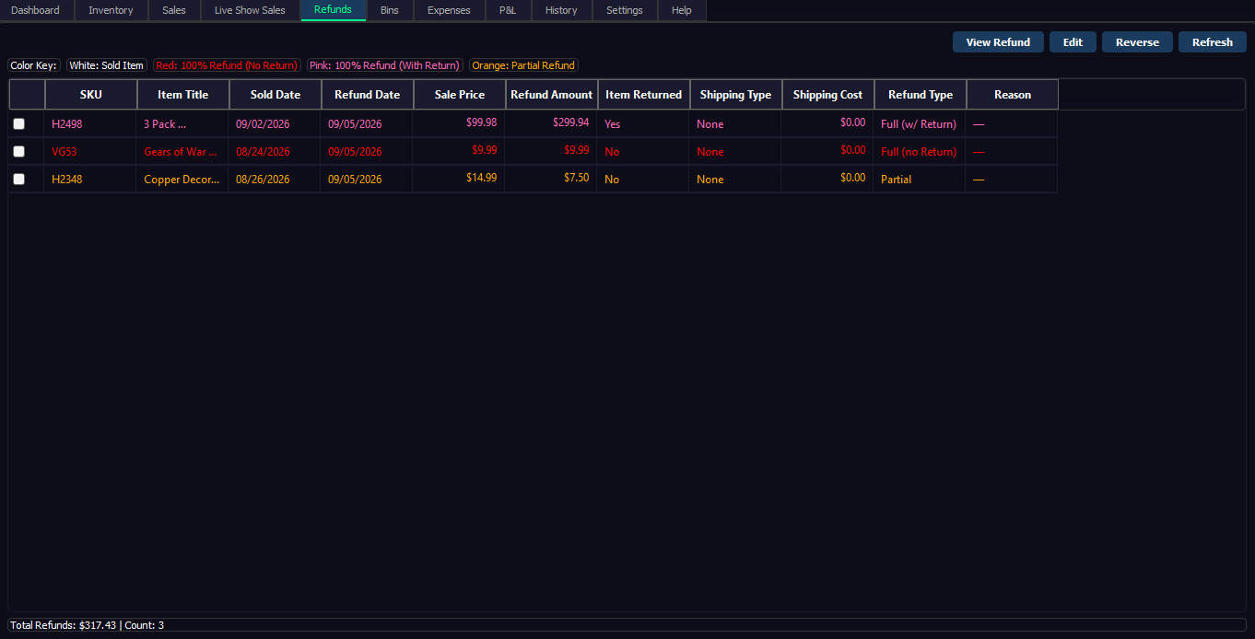The image size is (1255, 639).
Task: Sort by the SKU column header
Action: coord(91,95)
